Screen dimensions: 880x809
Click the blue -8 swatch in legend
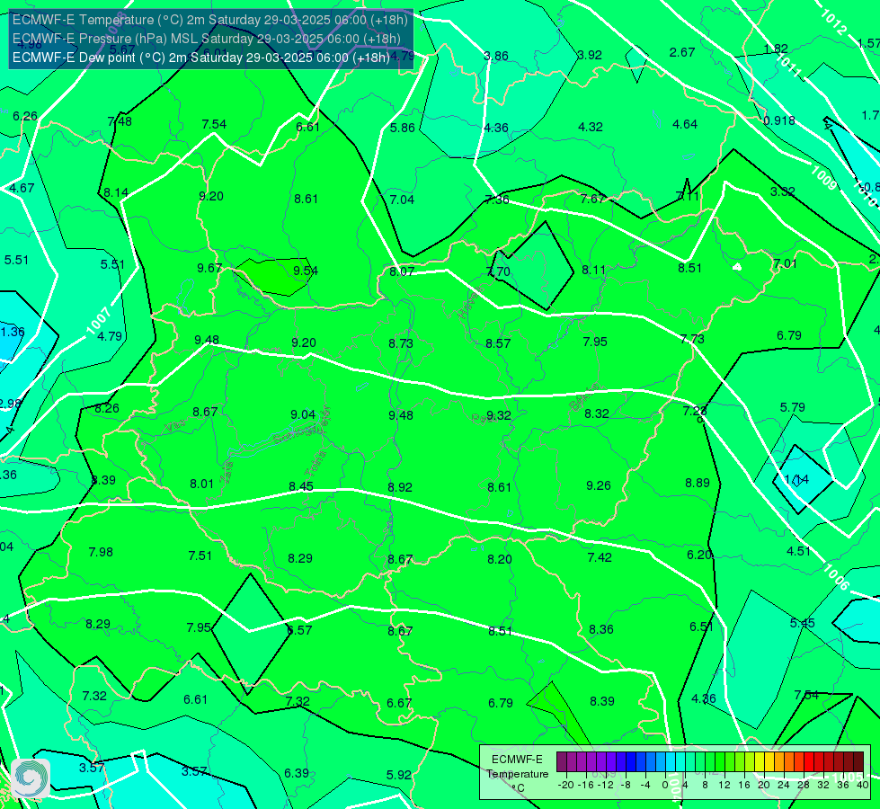coord(631,762)
